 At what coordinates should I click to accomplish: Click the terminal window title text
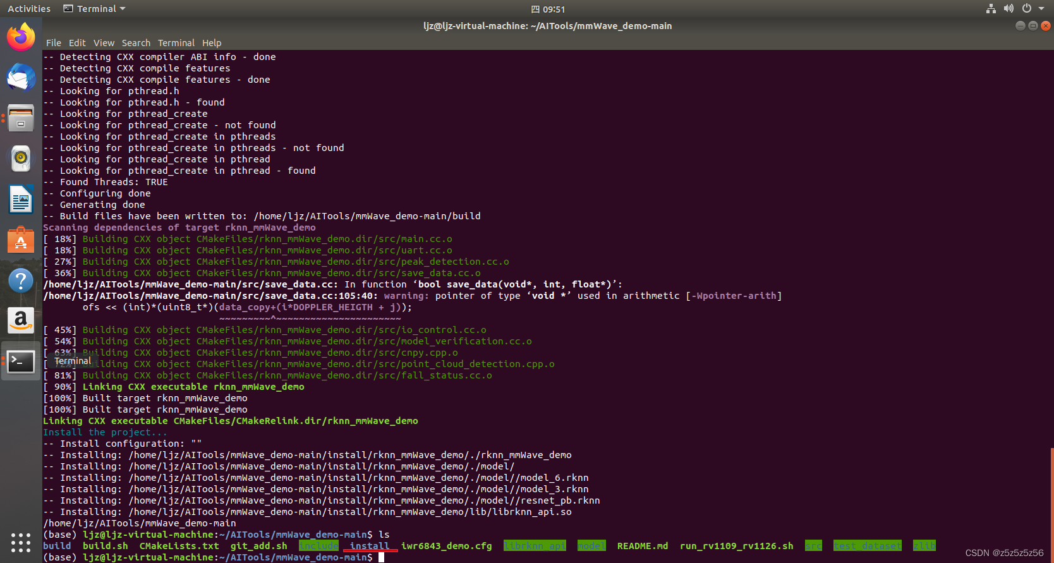click(x=547, y=26)
